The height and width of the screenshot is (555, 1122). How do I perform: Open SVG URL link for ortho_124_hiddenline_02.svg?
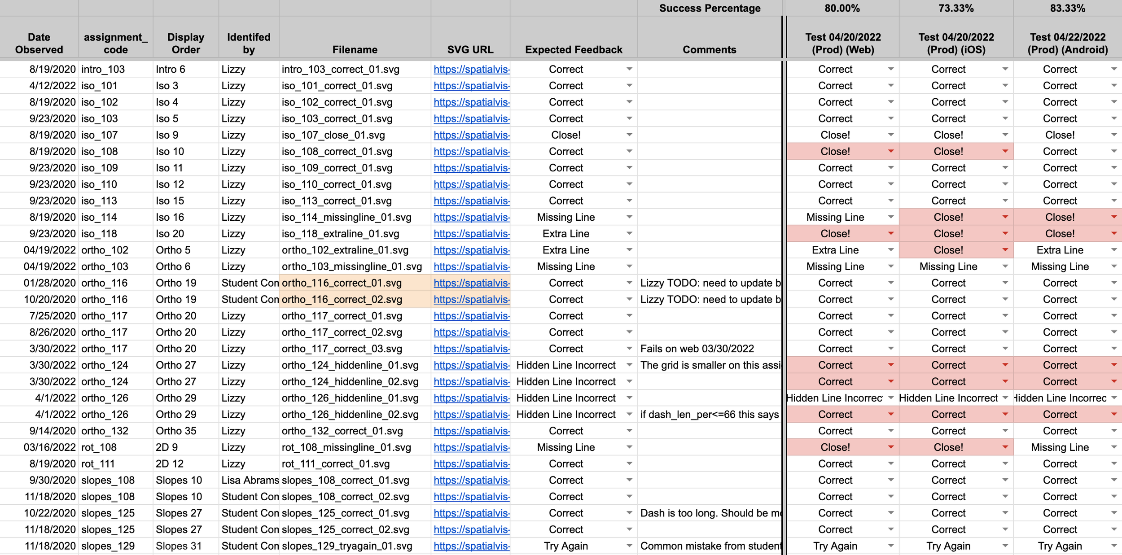(x=471, y=382)
